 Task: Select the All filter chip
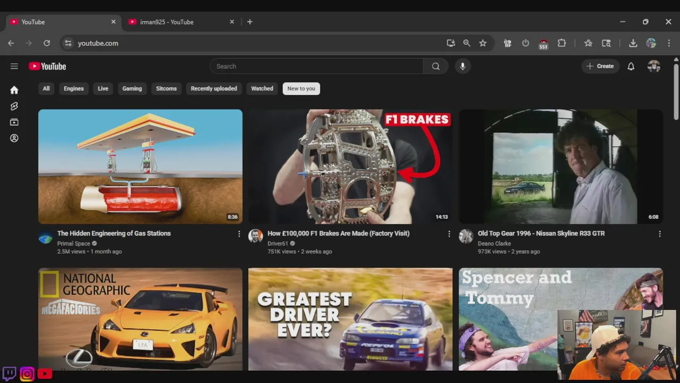(46, 89)
